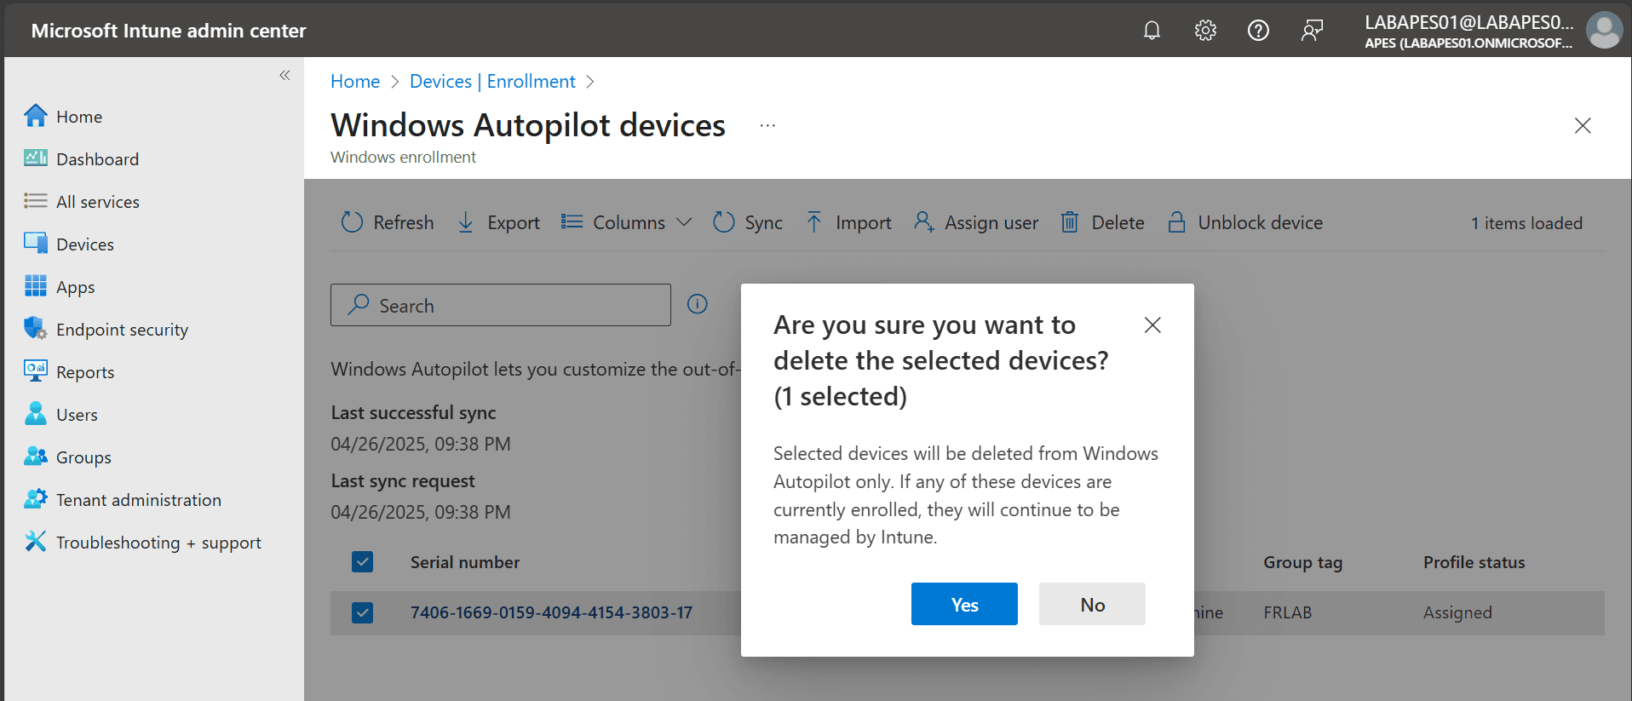Sort by Serial number column header
Screen dimensions: 1632x701
coord(465,562)
